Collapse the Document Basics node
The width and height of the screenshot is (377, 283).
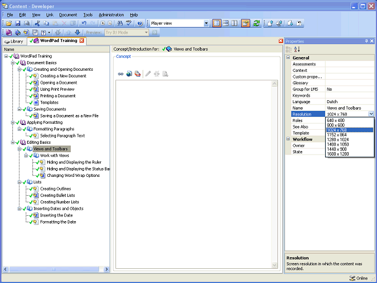pyautogui.click(x=12, y=63)
